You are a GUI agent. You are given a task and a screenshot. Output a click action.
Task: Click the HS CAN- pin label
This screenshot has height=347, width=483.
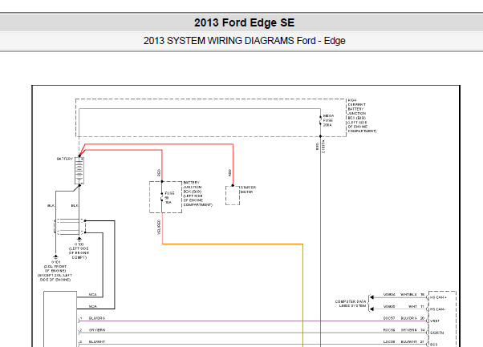pyautogui.click(x=438, y=309)
